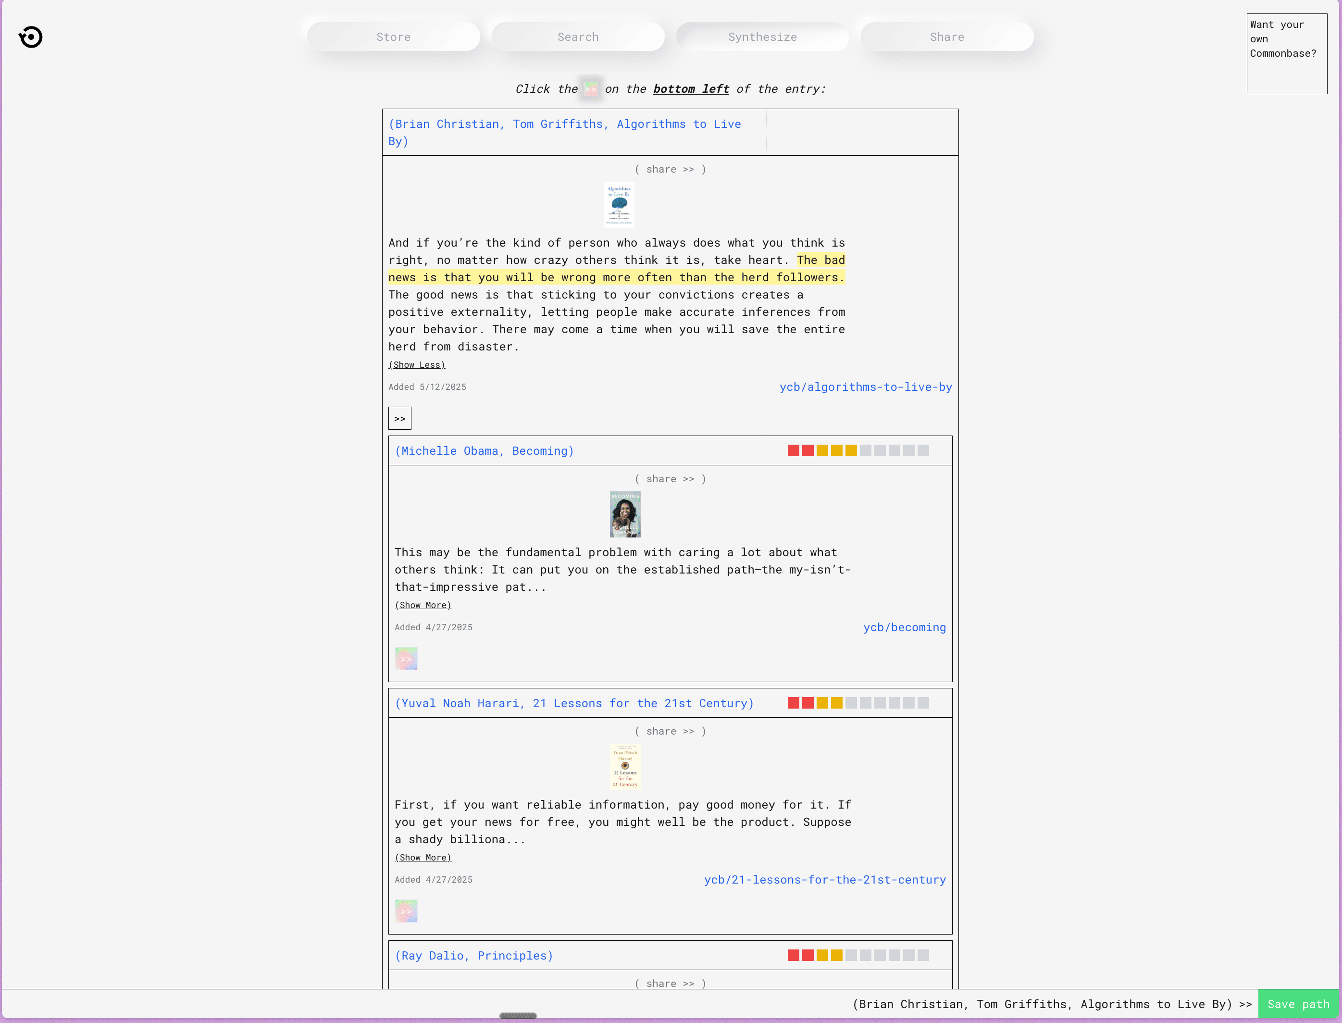Expand the 21 Lessons quote with Show More
Image resolution: width=1342 pixels, height=1023 pixels.
[422, 857]
